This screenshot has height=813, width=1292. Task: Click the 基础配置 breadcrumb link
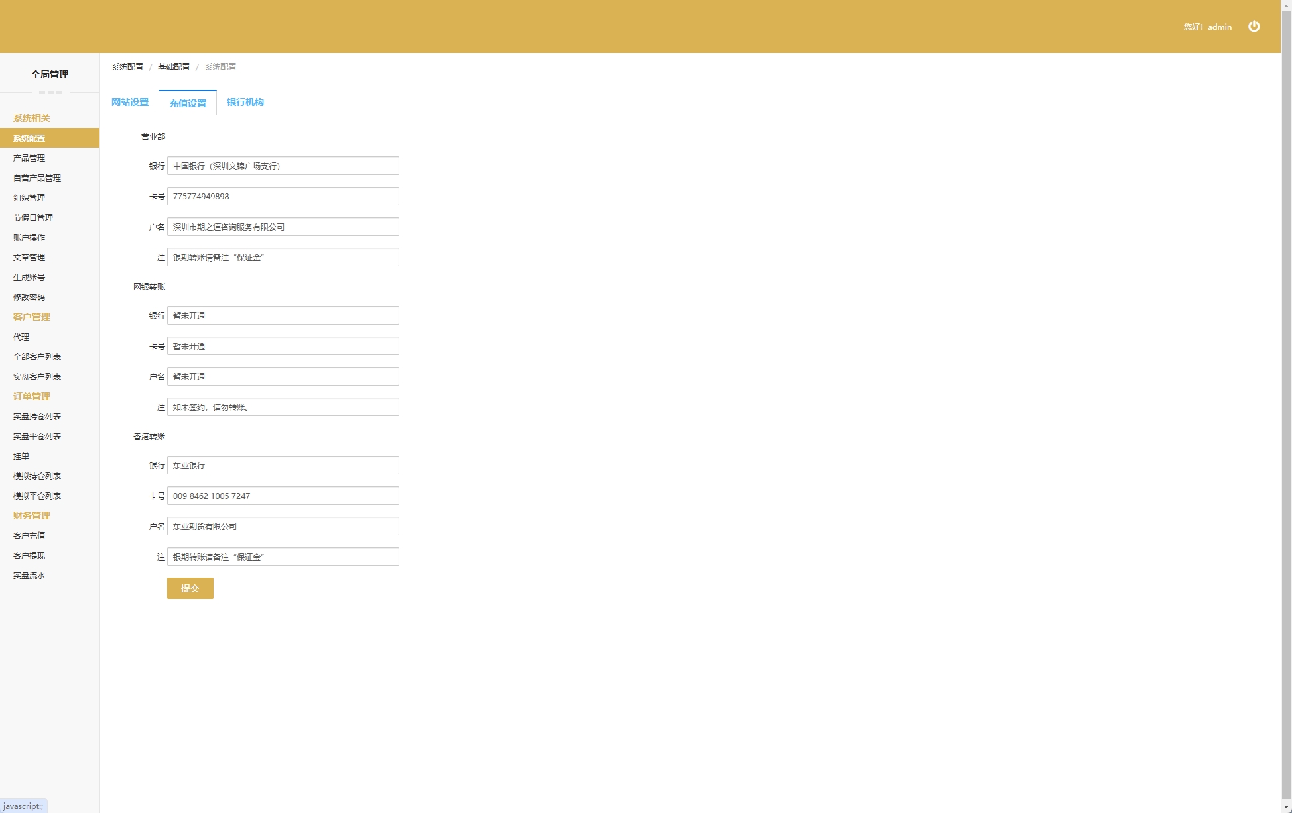[174, 67]
